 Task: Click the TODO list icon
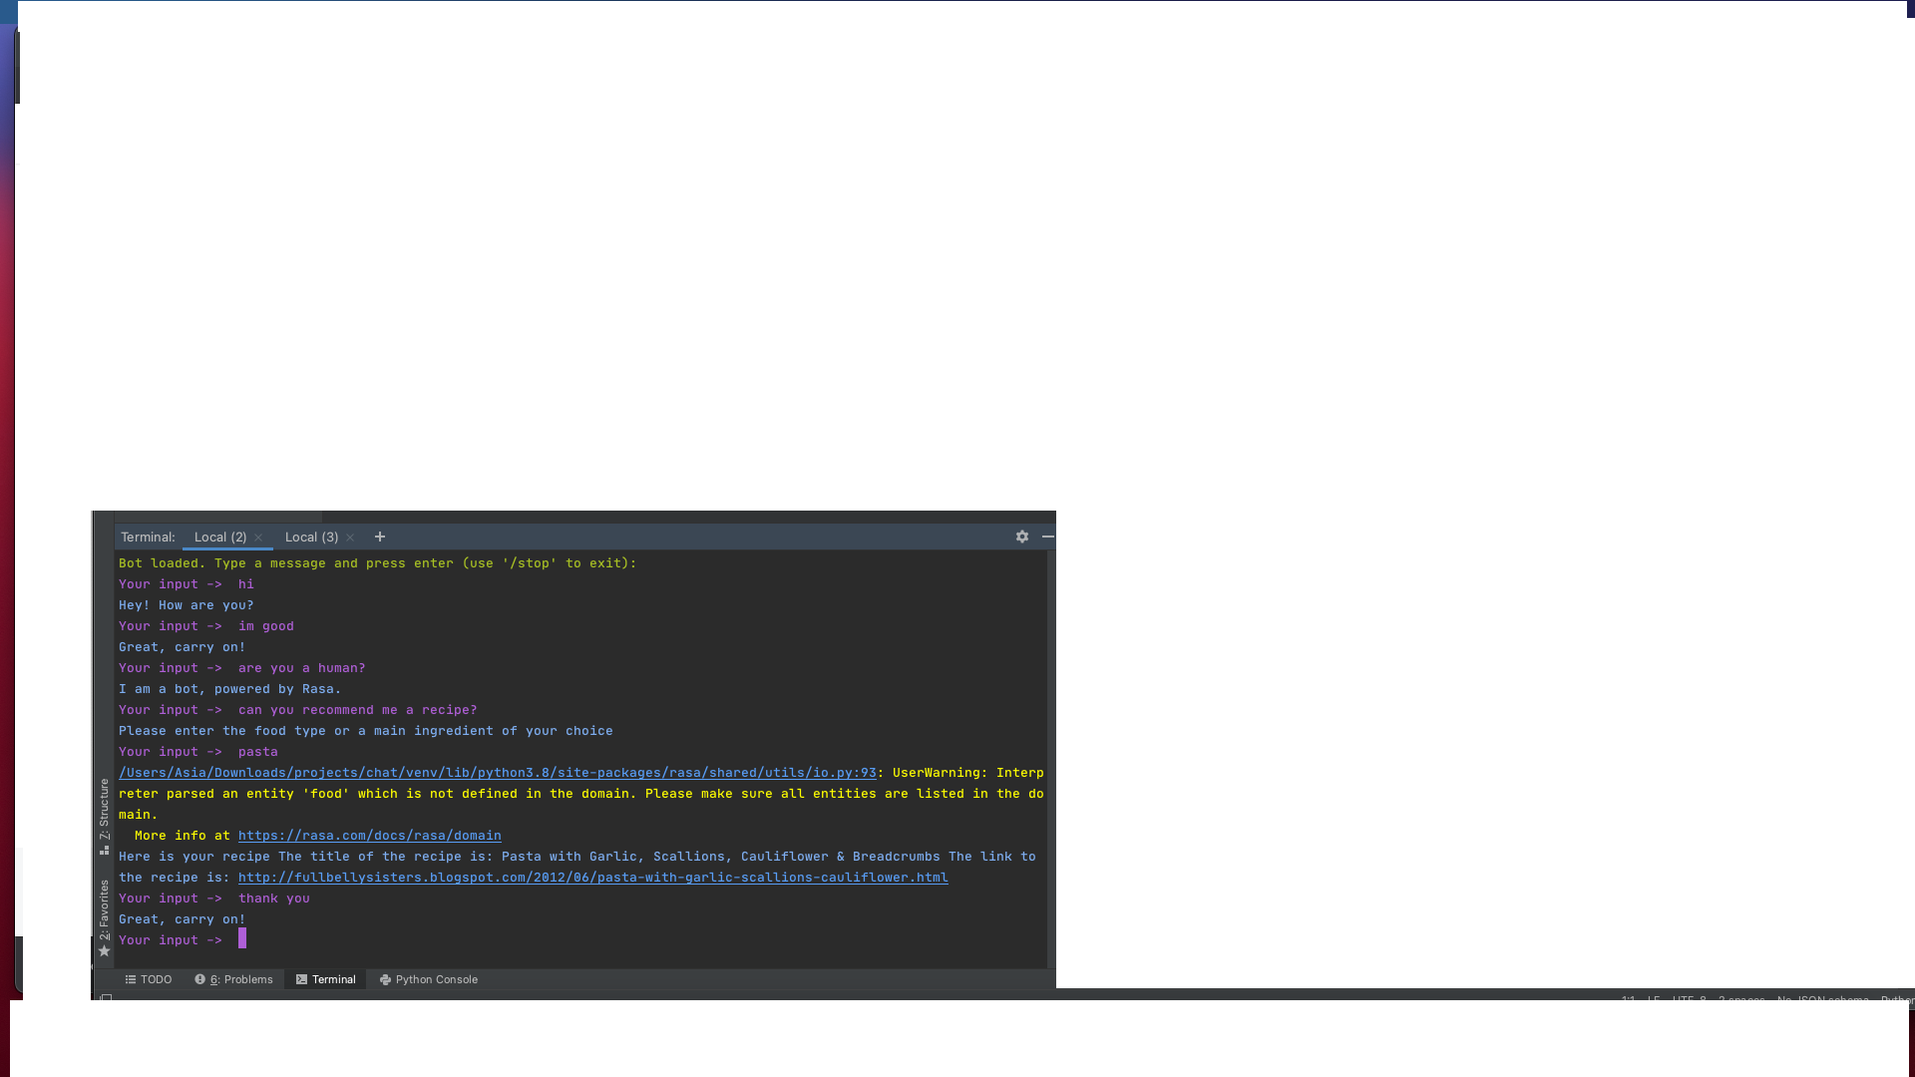(x=130, y=979)
